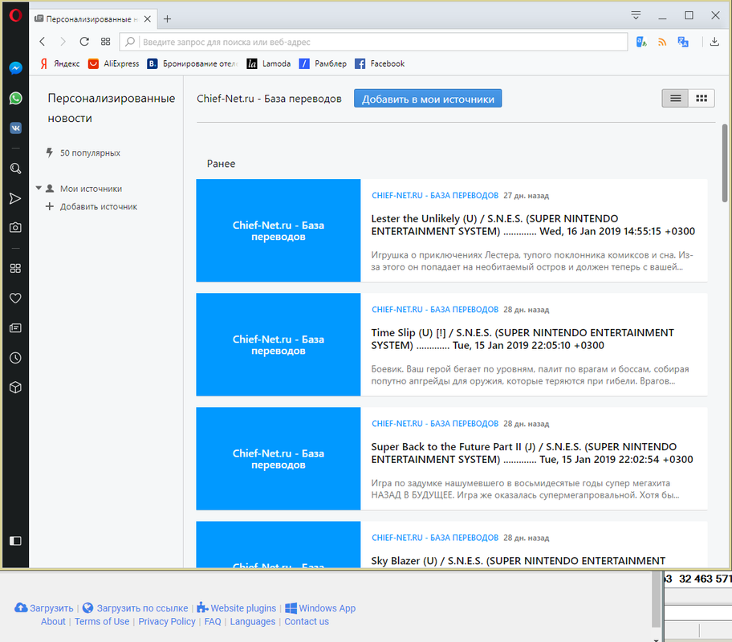Click thumbnail of Super Back to Future article

pos(279,458)
